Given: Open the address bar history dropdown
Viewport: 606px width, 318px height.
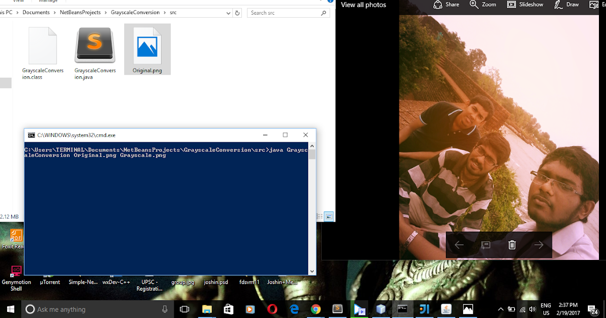Looking at the screenshot, I should (228, 12).
